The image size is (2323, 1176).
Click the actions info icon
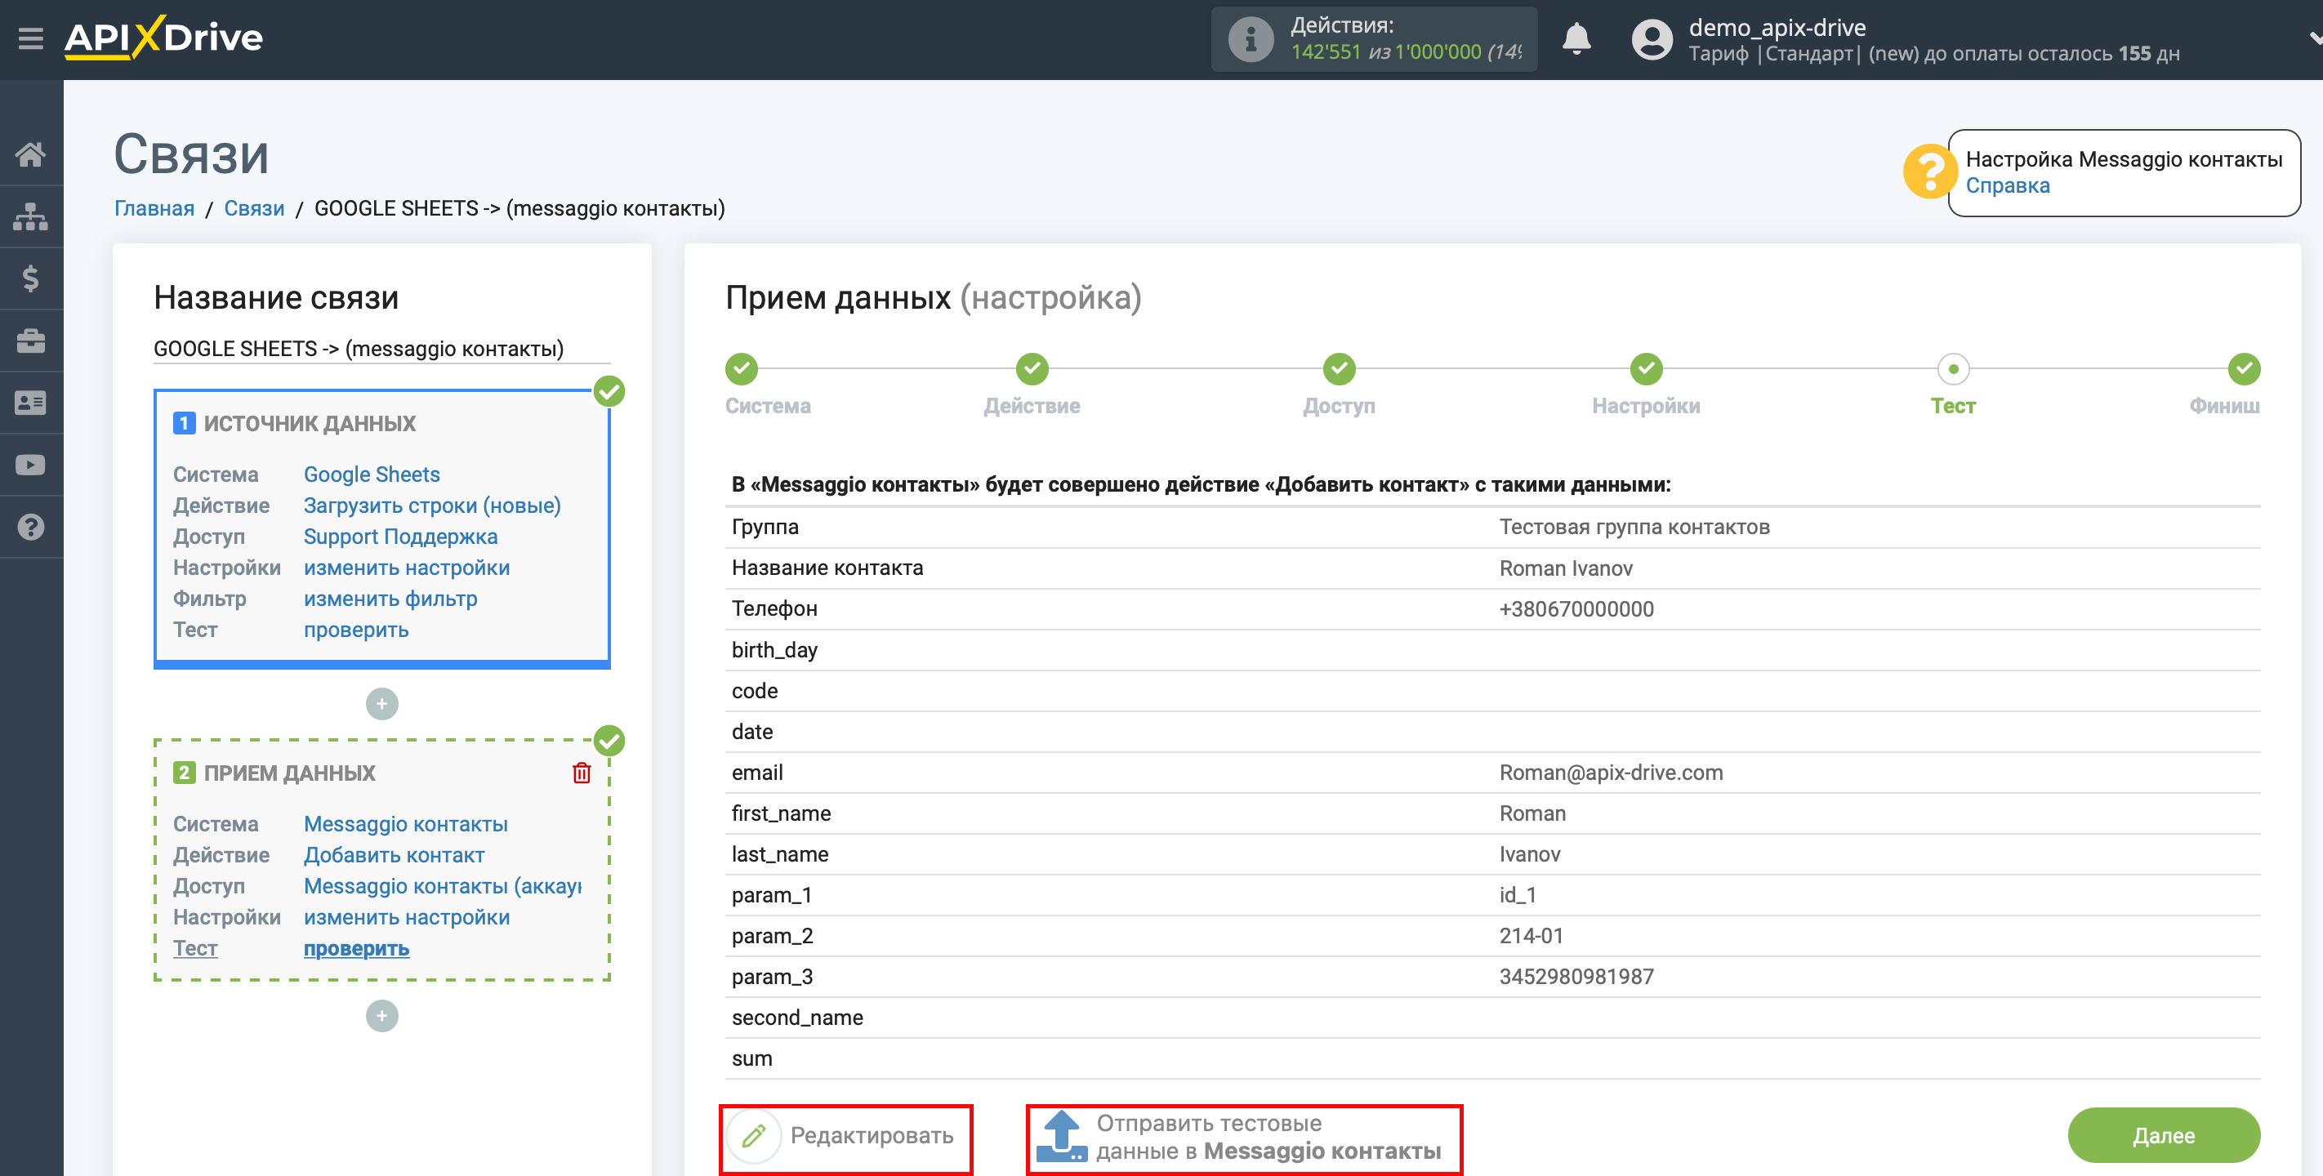point(1250,38)
